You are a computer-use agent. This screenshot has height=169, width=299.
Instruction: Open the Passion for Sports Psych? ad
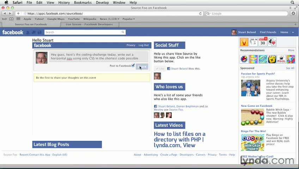point(258,74)
